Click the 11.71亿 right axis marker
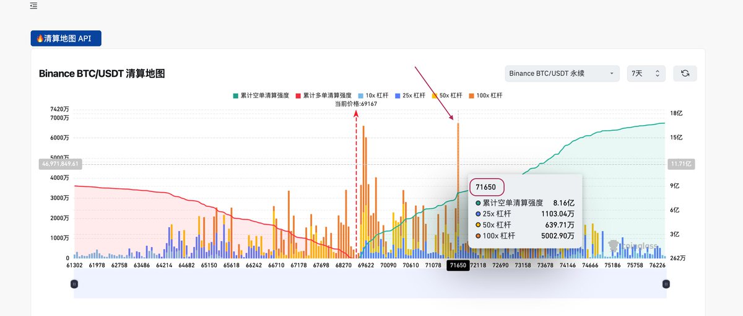Viewport: 743px width, 316px height. click(680, 164)
